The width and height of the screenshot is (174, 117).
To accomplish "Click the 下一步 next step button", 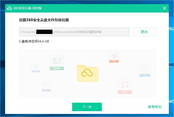I will point(87,107).
